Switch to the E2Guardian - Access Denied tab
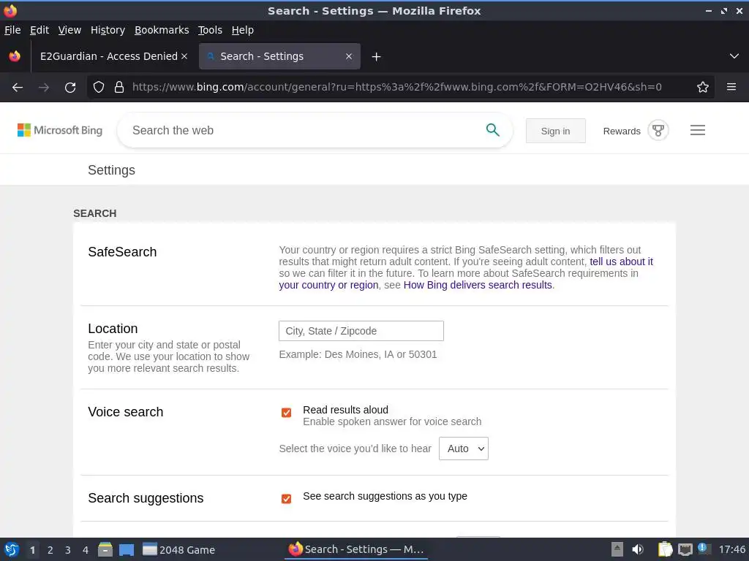The height and width of the screenshot is (561, 749). [109, 56]
